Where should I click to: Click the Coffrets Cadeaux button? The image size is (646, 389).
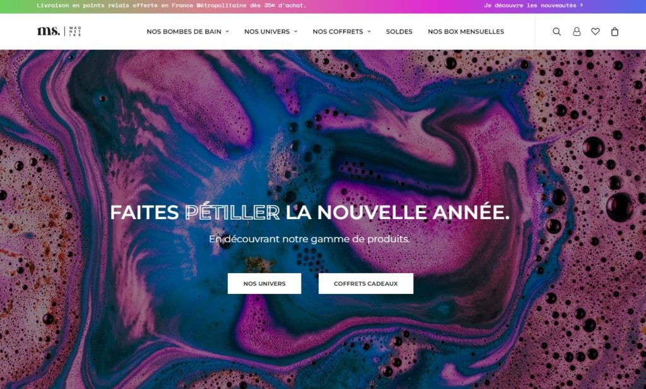[x=365, y=284]
